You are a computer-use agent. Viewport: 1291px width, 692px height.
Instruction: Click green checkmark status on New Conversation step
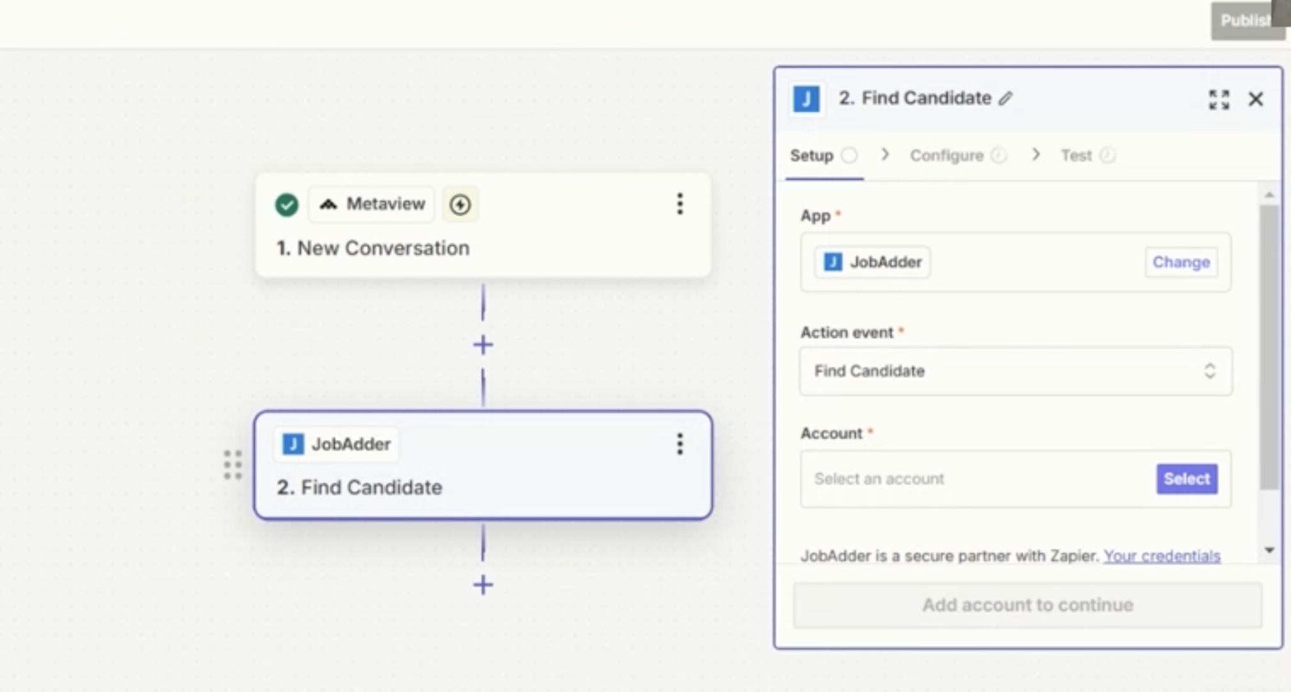287,204
